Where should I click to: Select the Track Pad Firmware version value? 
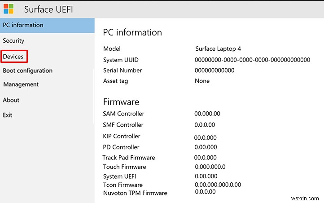point(206,158)
